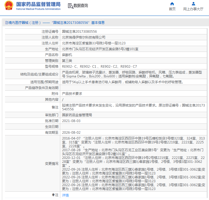Image resolution: width=209 pixels, height=200 pixels.
Task: Click the lightbulb icon beside 注
Action: (53, 195)
